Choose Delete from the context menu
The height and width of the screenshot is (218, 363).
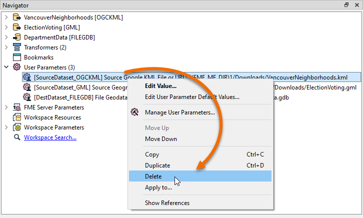pyautogui.click(x=153, y=176)
